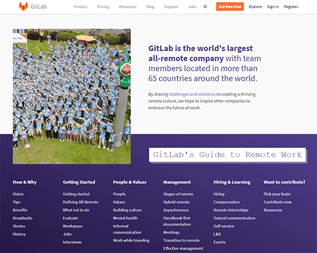The image size is (317, 253).
Task: Open the Informal communication link
Action: 127,229
